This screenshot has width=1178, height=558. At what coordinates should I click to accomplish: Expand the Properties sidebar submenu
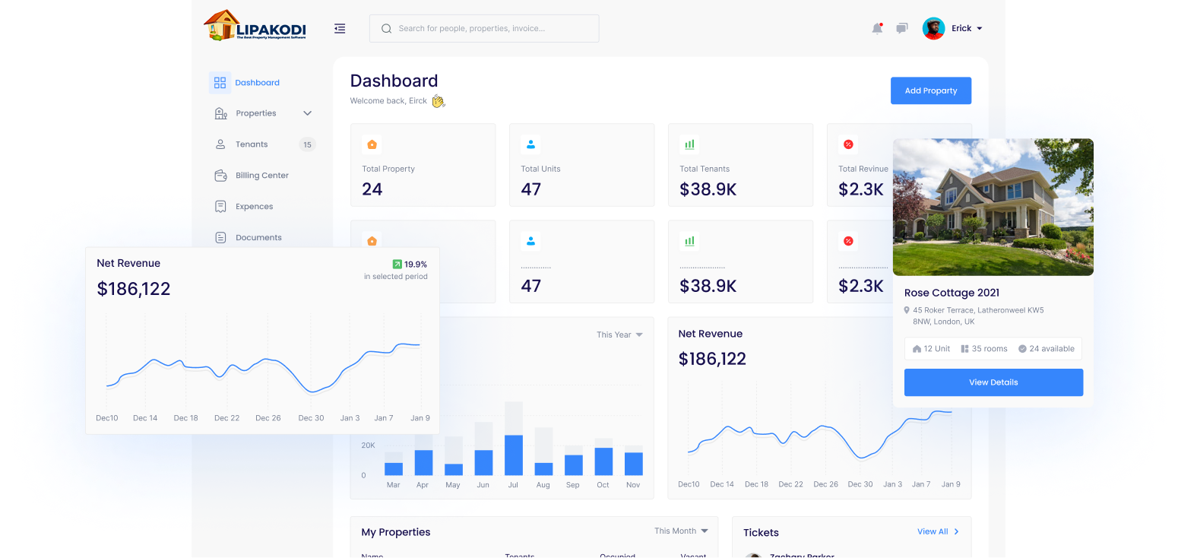[x=307, y=113]
